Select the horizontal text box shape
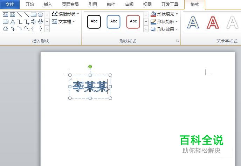241x166 pixels. [x=5, y=15]
